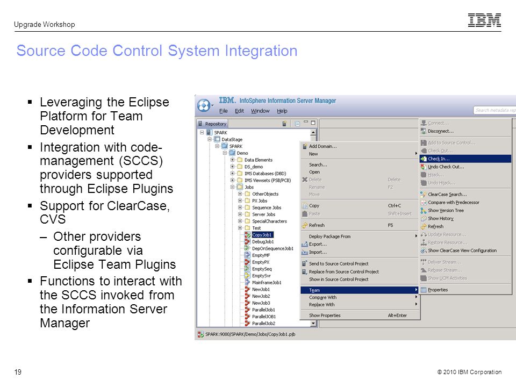Select the CopyJob1 job
Image resolution: width=516 pixels, height=387 pixels.
pyautogui.click(x=262, y=235)
